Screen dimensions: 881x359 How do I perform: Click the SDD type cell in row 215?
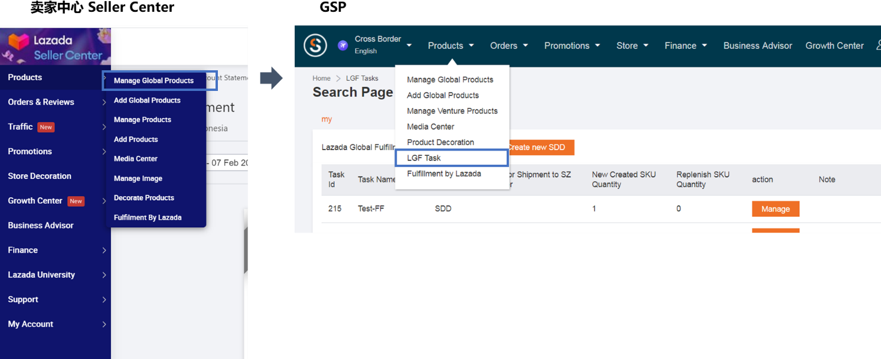(x=443, y=209)
